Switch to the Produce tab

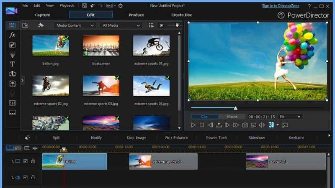pos(136,15)
